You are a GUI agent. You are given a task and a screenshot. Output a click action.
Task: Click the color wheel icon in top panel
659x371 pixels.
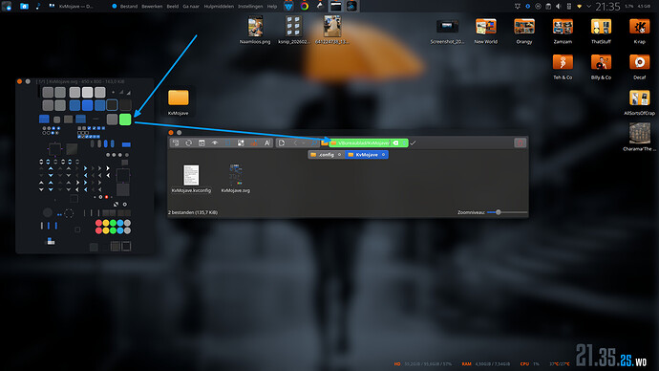pos(305,6)
